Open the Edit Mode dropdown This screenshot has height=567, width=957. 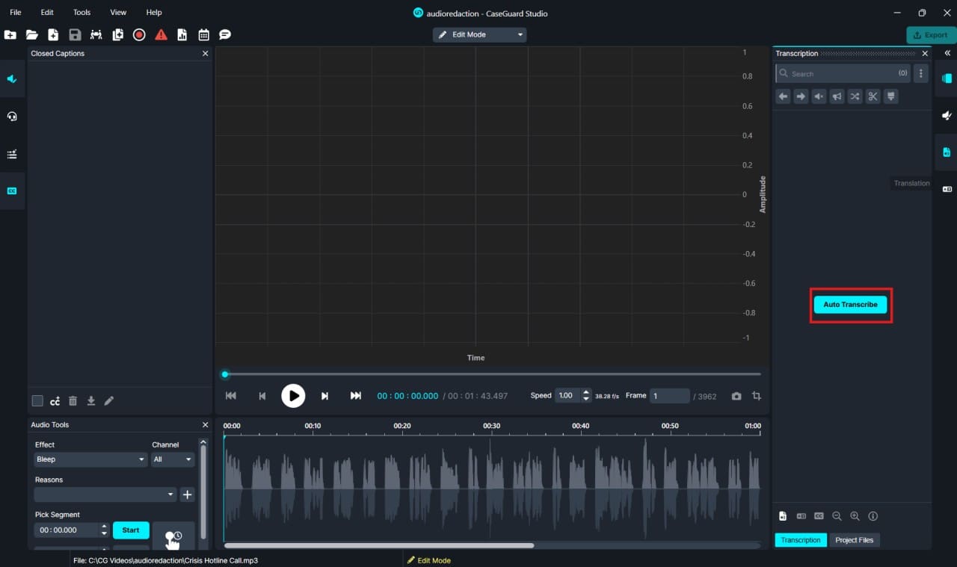pos(479,35)
